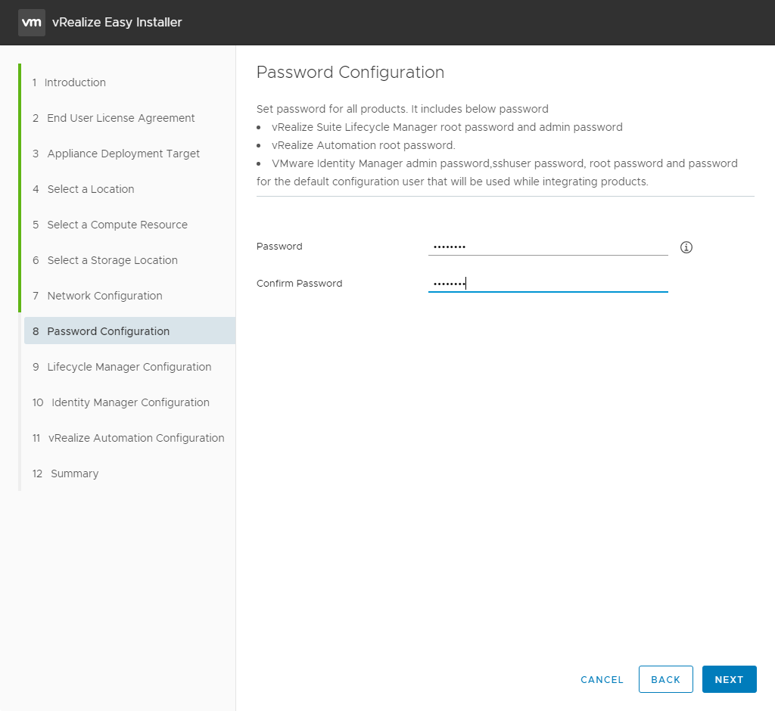
Task: Click the vRealize Automation root password bullet
Action: [x=363, y=145]
